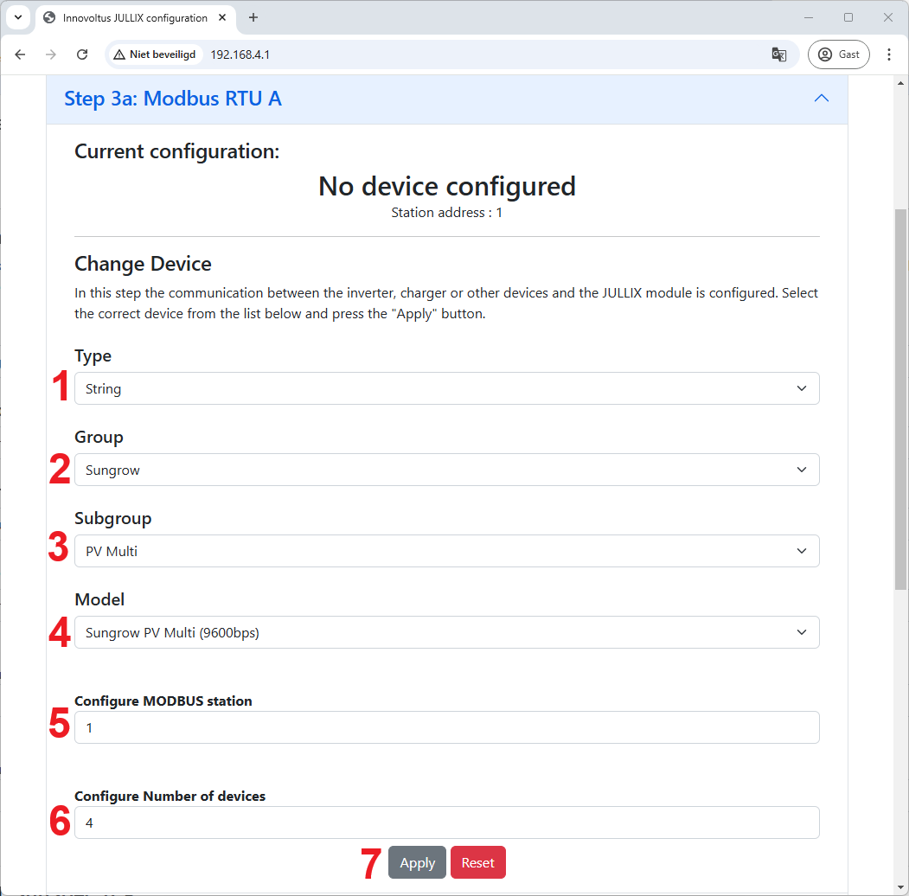Open the Group dropdown showing Sungrow
The height and width of the screenshot is (896, 909).
point(446,470)
